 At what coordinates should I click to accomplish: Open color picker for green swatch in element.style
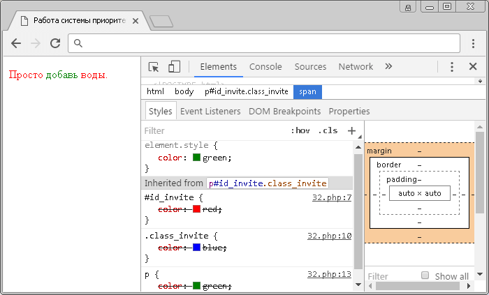(196, 158)
